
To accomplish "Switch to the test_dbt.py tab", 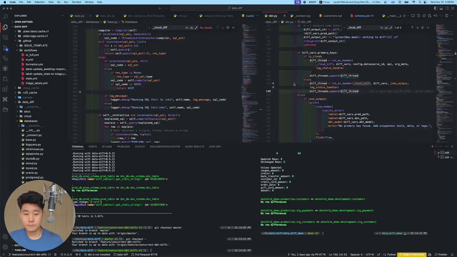I will 107,16.
